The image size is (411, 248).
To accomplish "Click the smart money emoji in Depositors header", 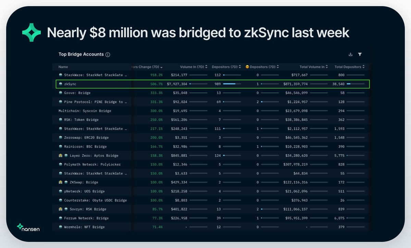I will click(x=247, y=67).
